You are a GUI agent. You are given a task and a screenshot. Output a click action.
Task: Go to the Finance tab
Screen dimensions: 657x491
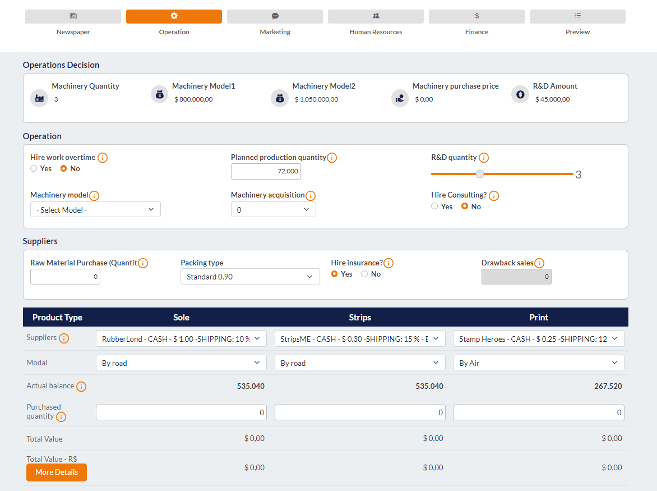[x=476, y=17]
